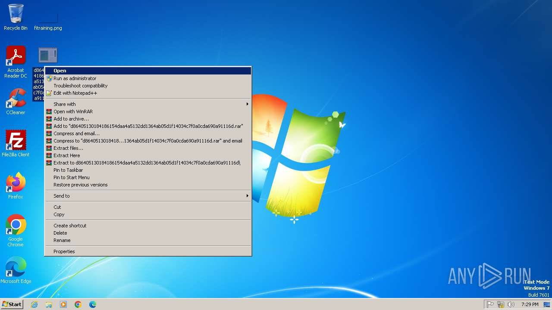Image resolution: width=552 pixels, height=310 pixels.
Task: Show the clock reading 7:29 PM
Action: click(x=530, y=304)
